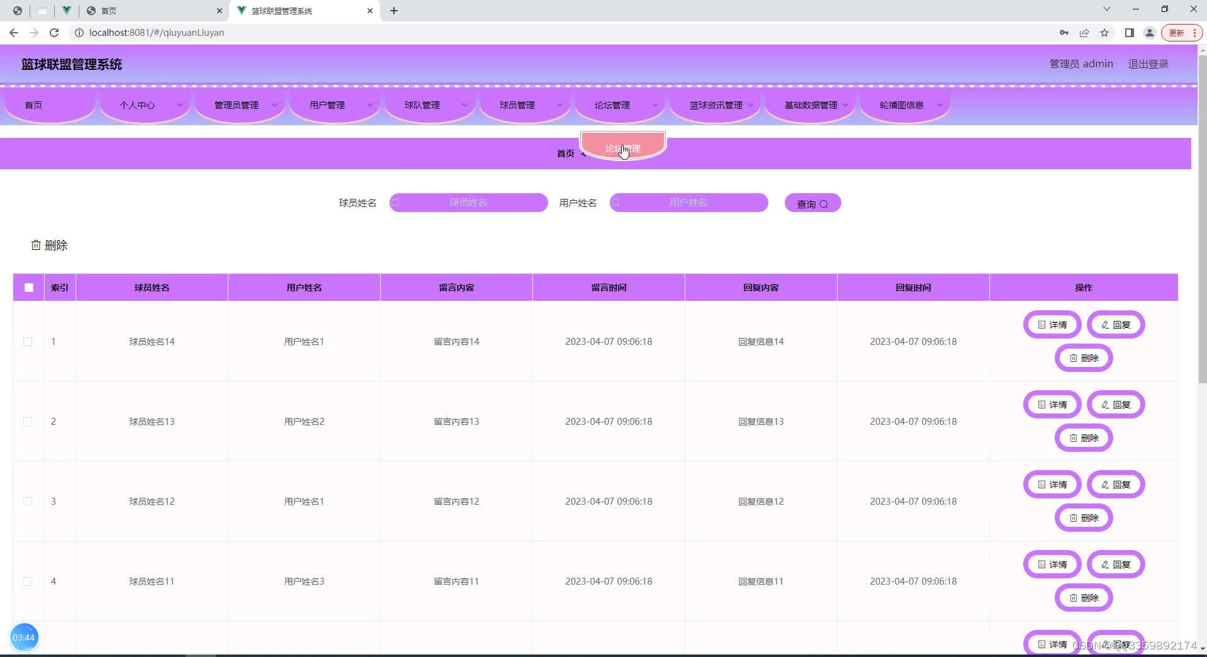The width and height of the screenshot is (1207, 657).
Task: Delete row 球员姓名11
Action: tap(1084, 598)
